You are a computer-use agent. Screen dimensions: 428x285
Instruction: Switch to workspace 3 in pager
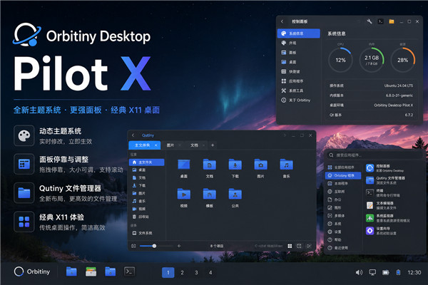(196, 272)
